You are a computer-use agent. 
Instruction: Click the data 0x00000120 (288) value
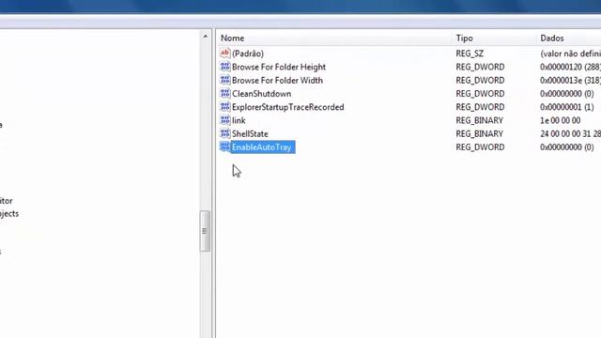[x=570, y=67]
